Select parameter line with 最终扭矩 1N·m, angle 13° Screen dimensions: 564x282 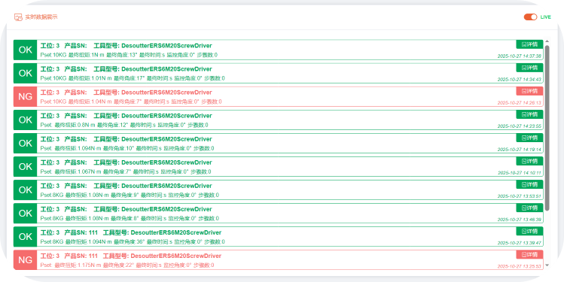pos(129,55)
